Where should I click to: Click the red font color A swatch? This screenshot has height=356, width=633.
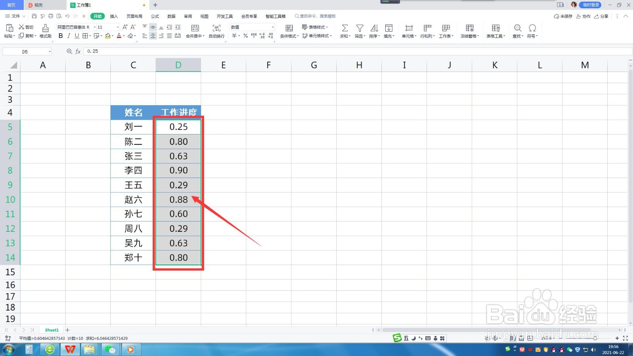tap(119, 36)
